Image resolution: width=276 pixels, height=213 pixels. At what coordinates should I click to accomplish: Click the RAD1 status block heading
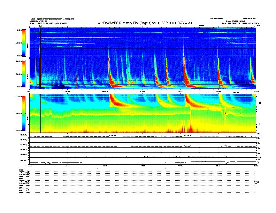click(x=21, y=179)
